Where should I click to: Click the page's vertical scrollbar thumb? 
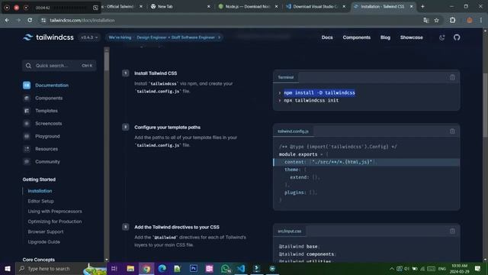pos(485,105)
